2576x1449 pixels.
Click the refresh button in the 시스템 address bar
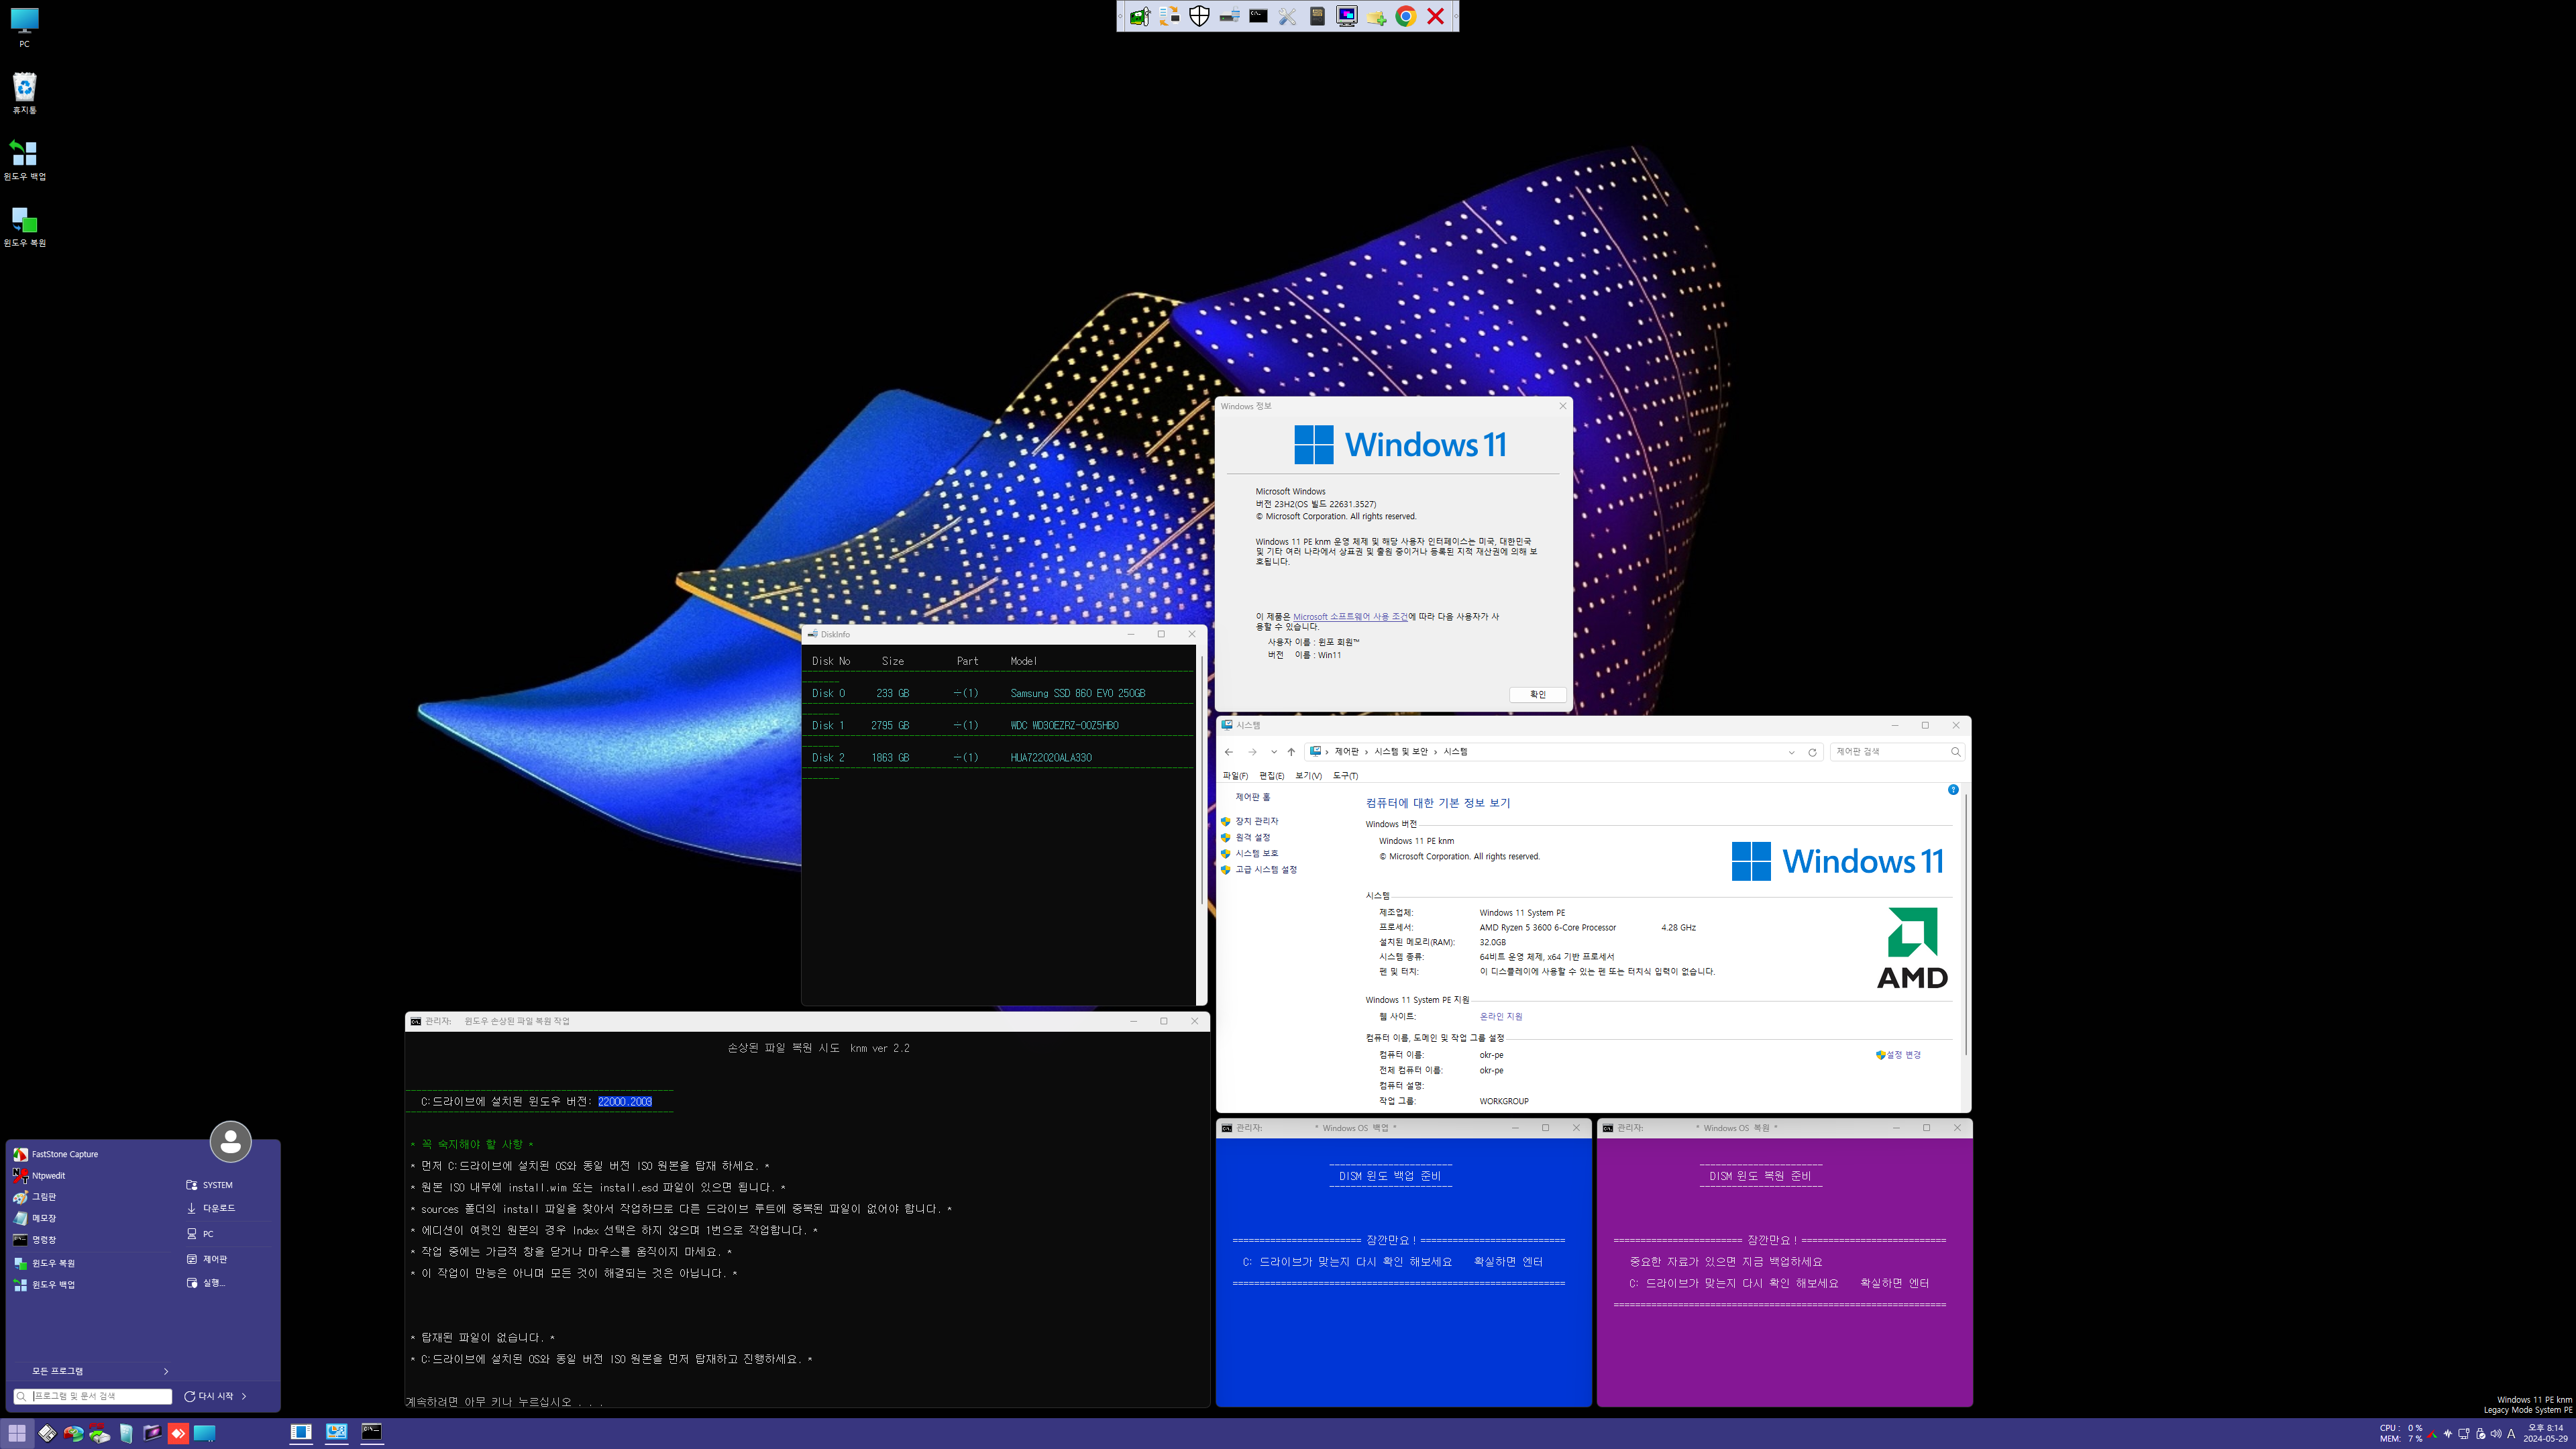click(1812, 752)
